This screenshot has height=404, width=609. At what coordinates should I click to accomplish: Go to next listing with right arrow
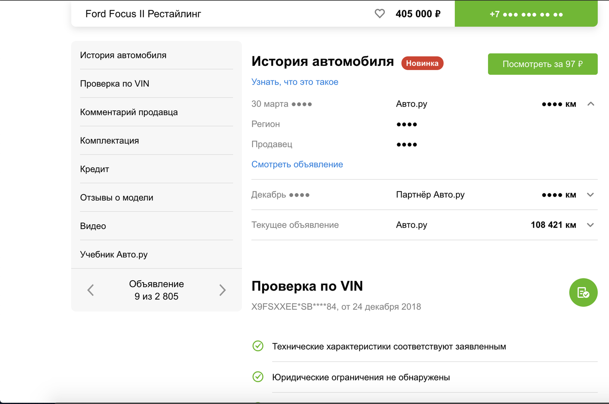(x=223, y=290)
